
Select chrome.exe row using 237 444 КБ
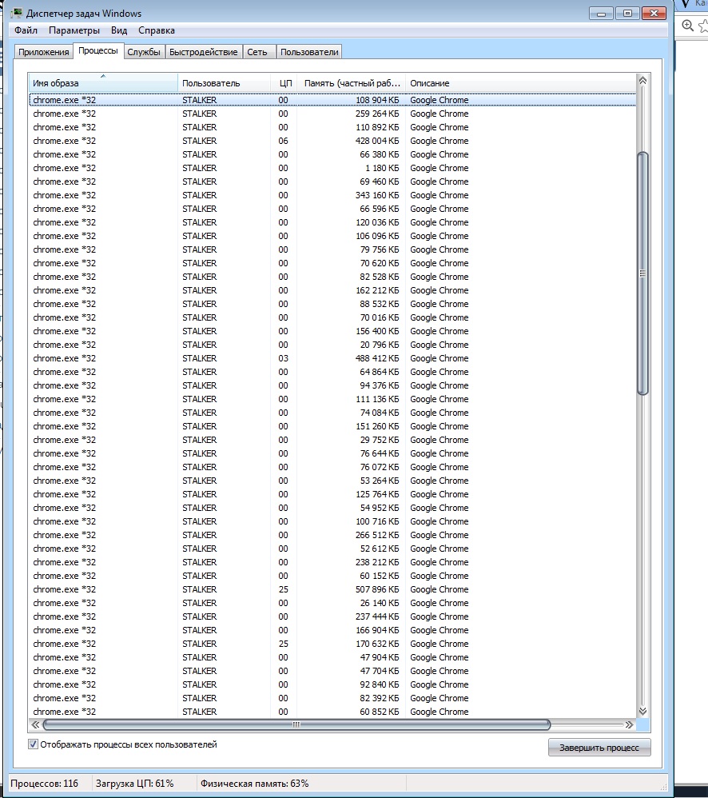tap(332, 616)
